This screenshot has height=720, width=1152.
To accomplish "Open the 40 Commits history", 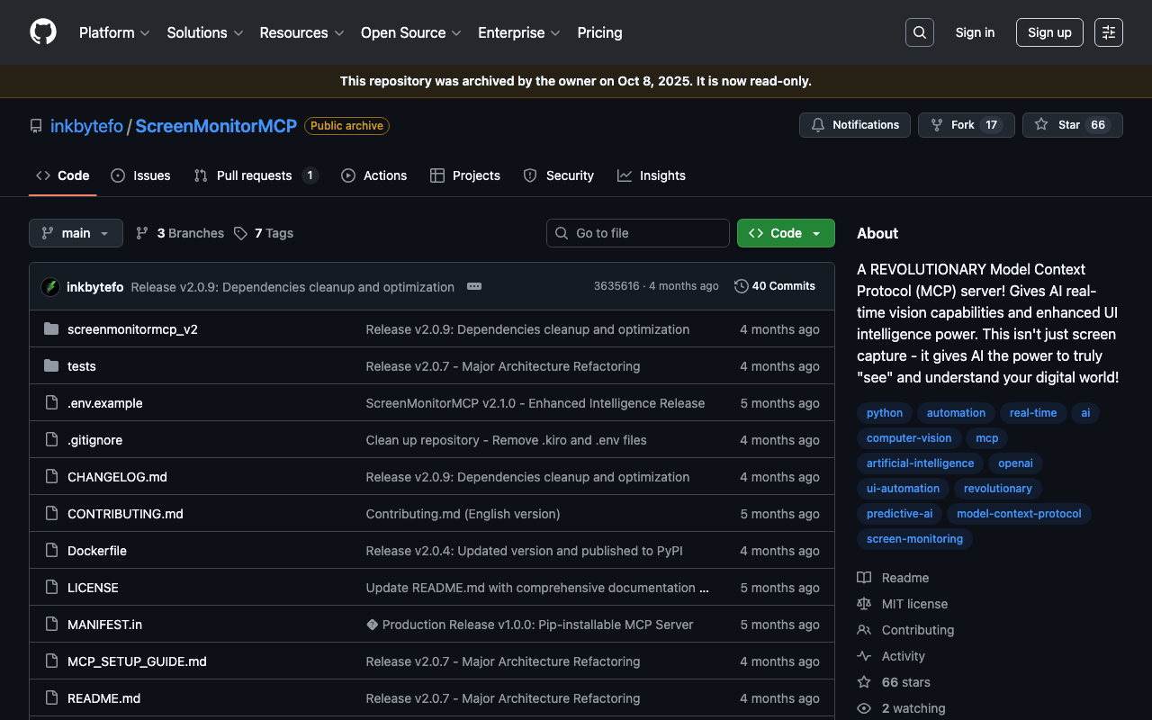I will pyautogui.click(x=774, y=286).
